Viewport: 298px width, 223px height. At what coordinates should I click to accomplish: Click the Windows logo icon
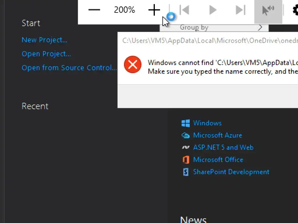186,123
